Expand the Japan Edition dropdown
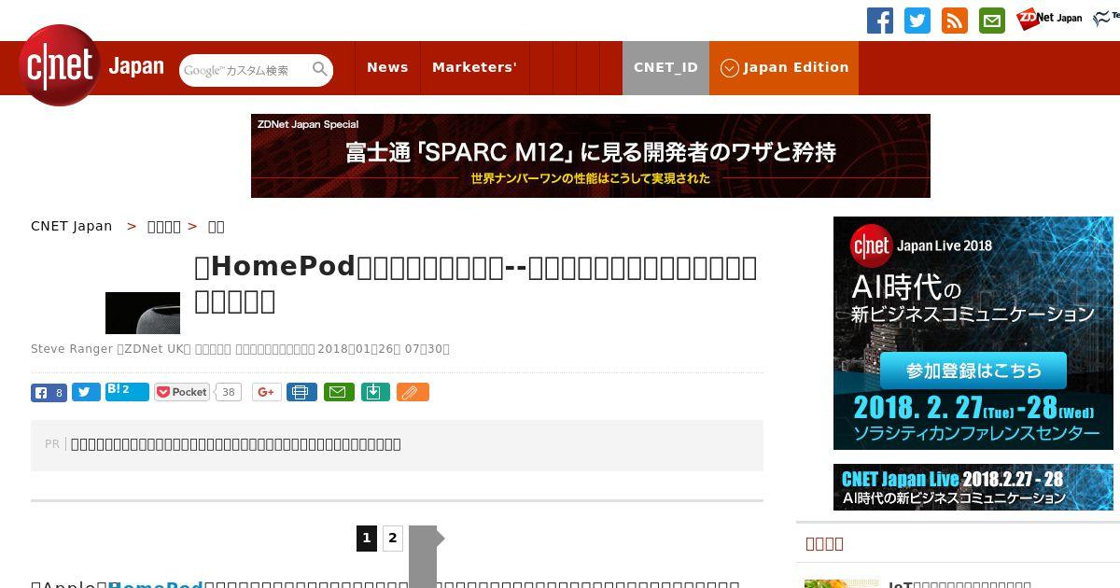This screenshot has height=588, width=1120. [x=784, y=68]
